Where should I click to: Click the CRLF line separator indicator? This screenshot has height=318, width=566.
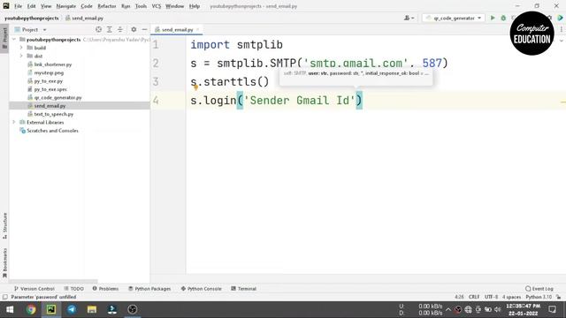pyautogui.click(x=474, y=297)
